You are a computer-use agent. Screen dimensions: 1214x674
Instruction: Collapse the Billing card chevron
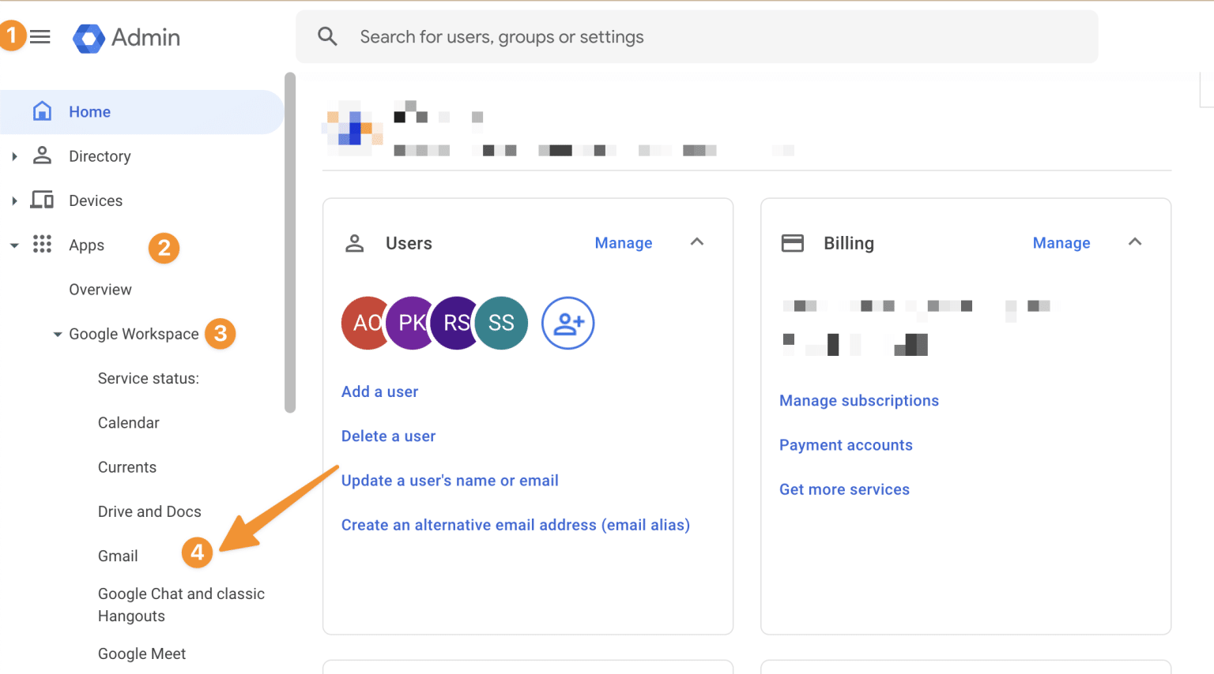pyautogui.click(x=1135, y=242)
